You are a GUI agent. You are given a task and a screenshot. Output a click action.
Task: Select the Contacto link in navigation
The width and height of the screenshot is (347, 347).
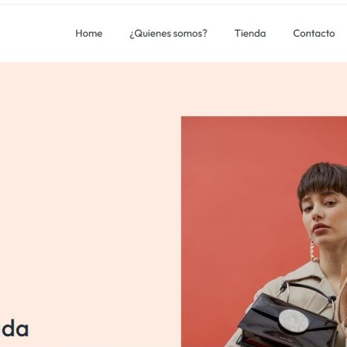(x=314, y=33)
